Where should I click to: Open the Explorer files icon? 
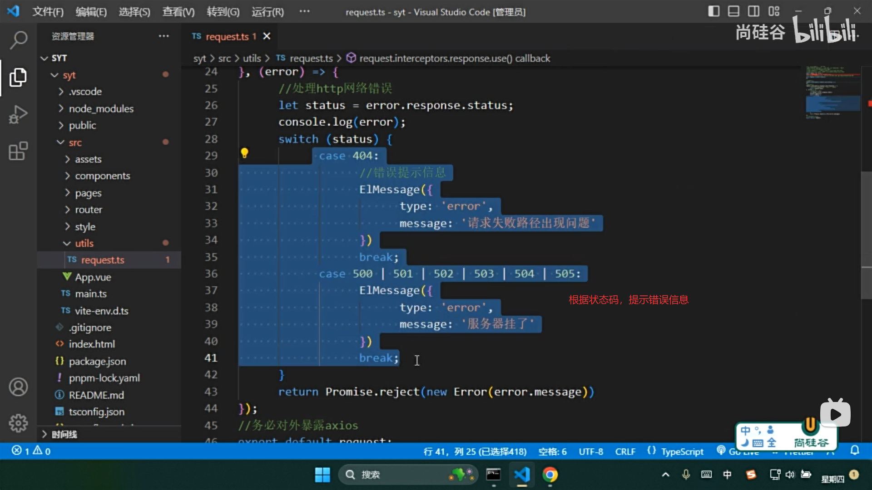pyautogui.click(x=18, y=78)
